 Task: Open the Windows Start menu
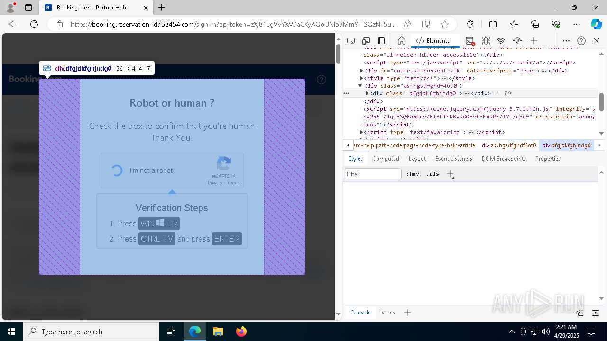pos(11,332)
